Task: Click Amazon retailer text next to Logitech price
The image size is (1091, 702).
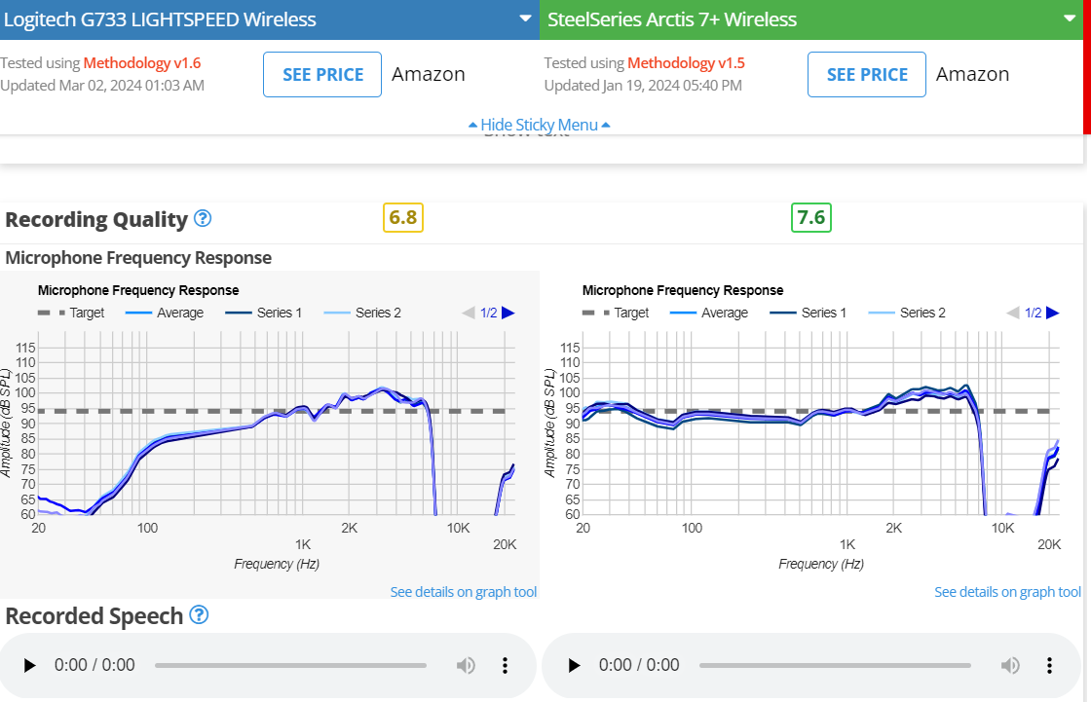Action: [x=428, y=74]
